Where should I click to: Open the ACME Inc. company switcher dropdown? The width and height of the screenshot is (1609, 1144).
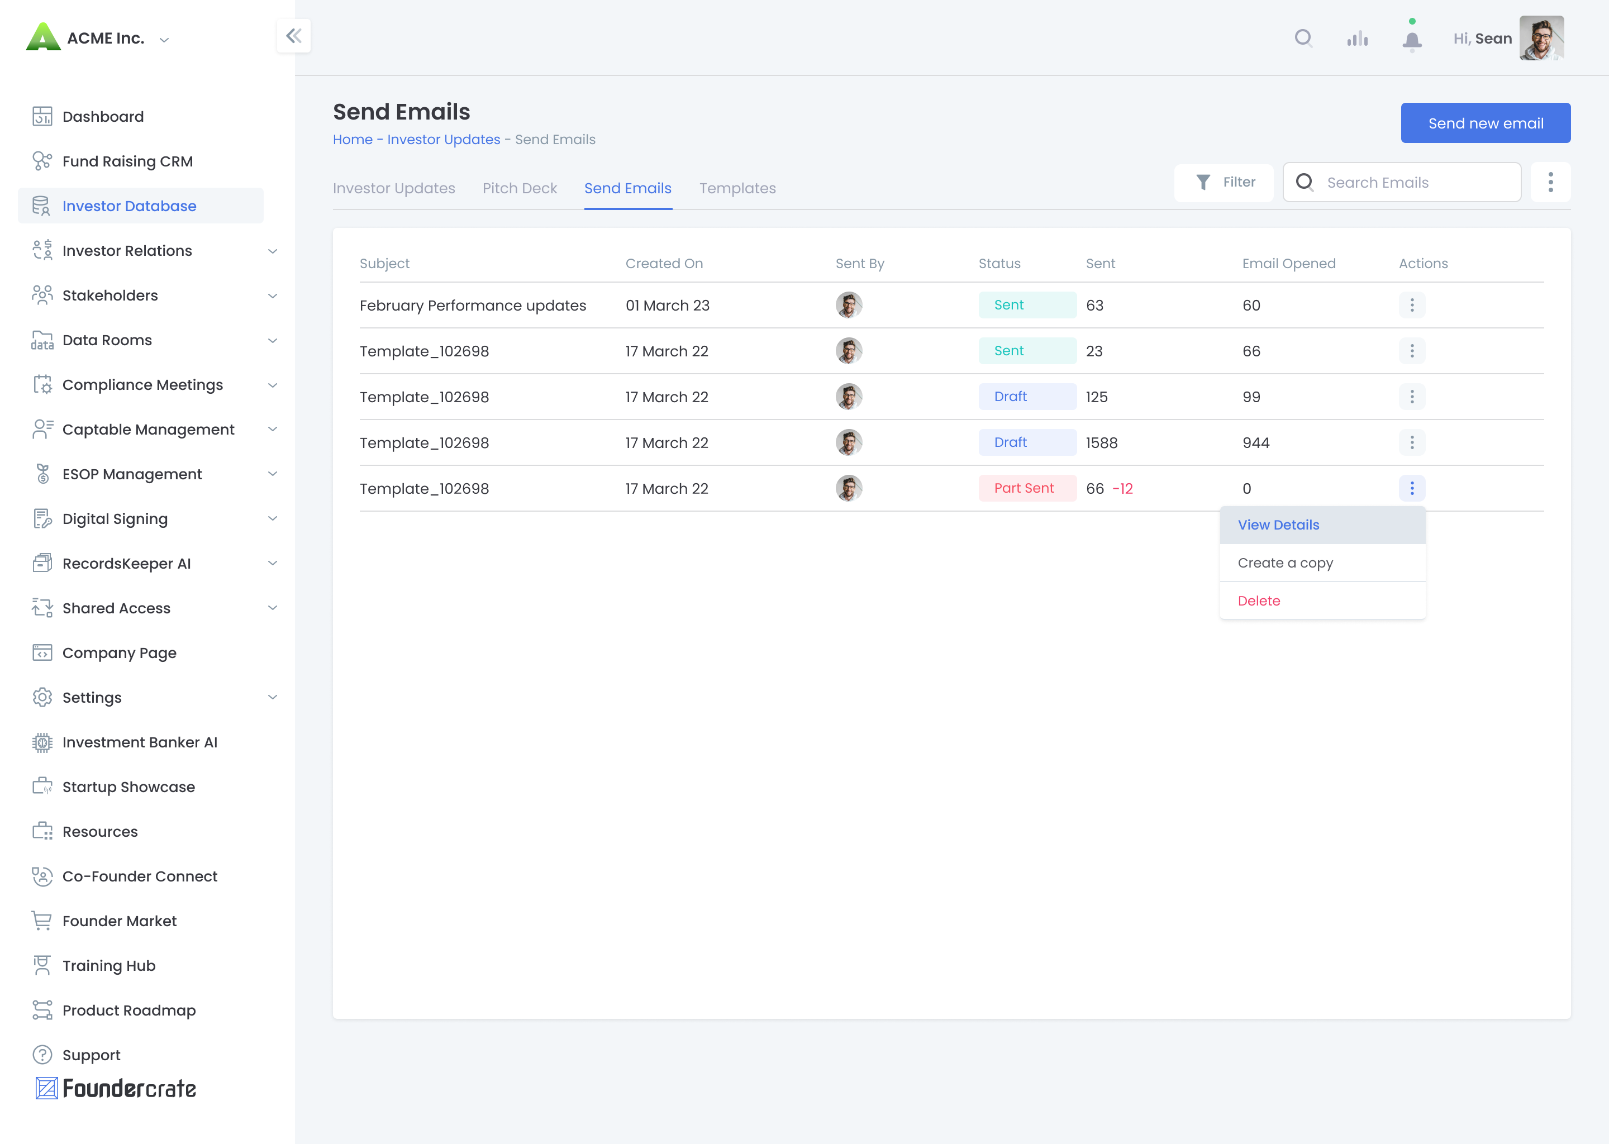[x=164, y=40]
